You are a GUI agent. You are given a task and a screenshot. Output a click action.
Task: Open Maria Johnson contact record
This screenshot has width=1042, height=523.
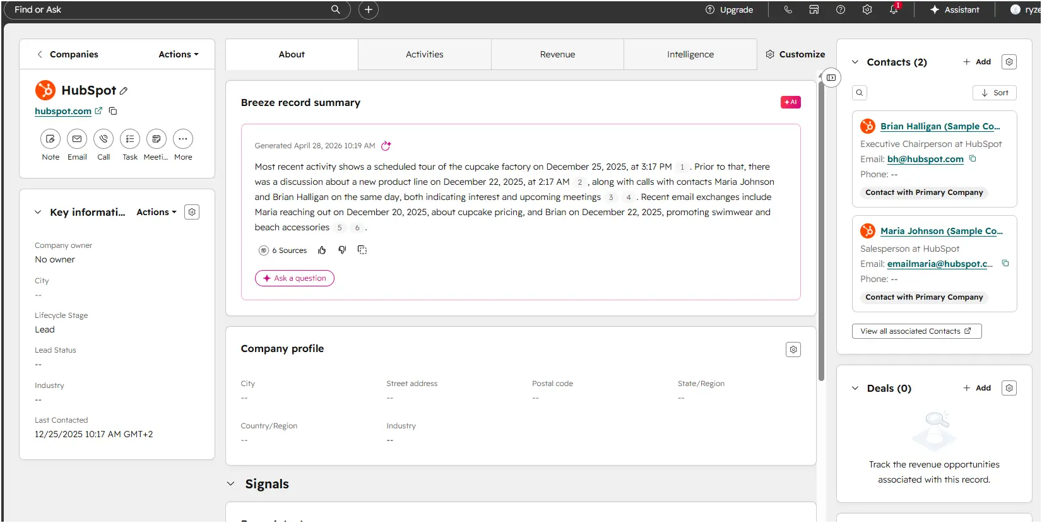(x=942, y=231)
